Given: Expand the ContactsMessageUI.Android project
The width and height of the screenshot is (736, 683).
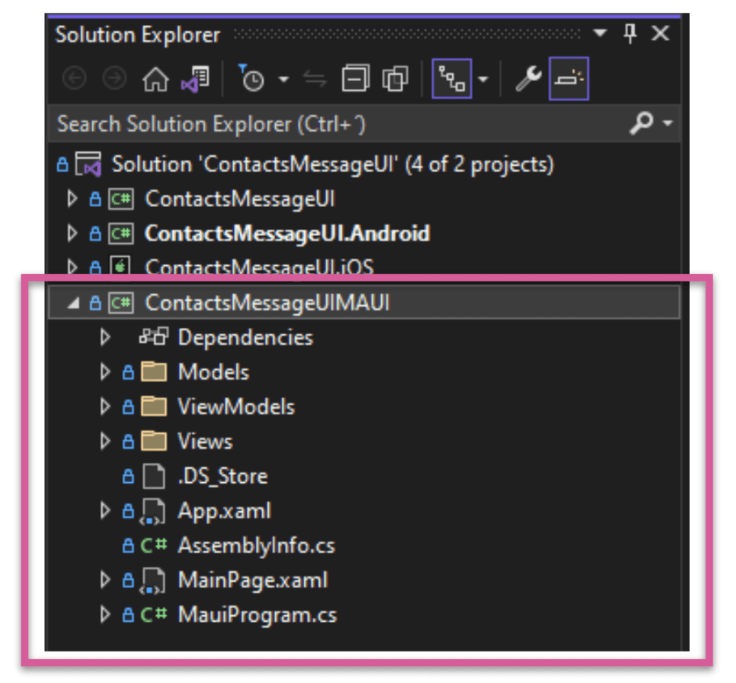Looking at the screenshot, I should pos(72,233).
